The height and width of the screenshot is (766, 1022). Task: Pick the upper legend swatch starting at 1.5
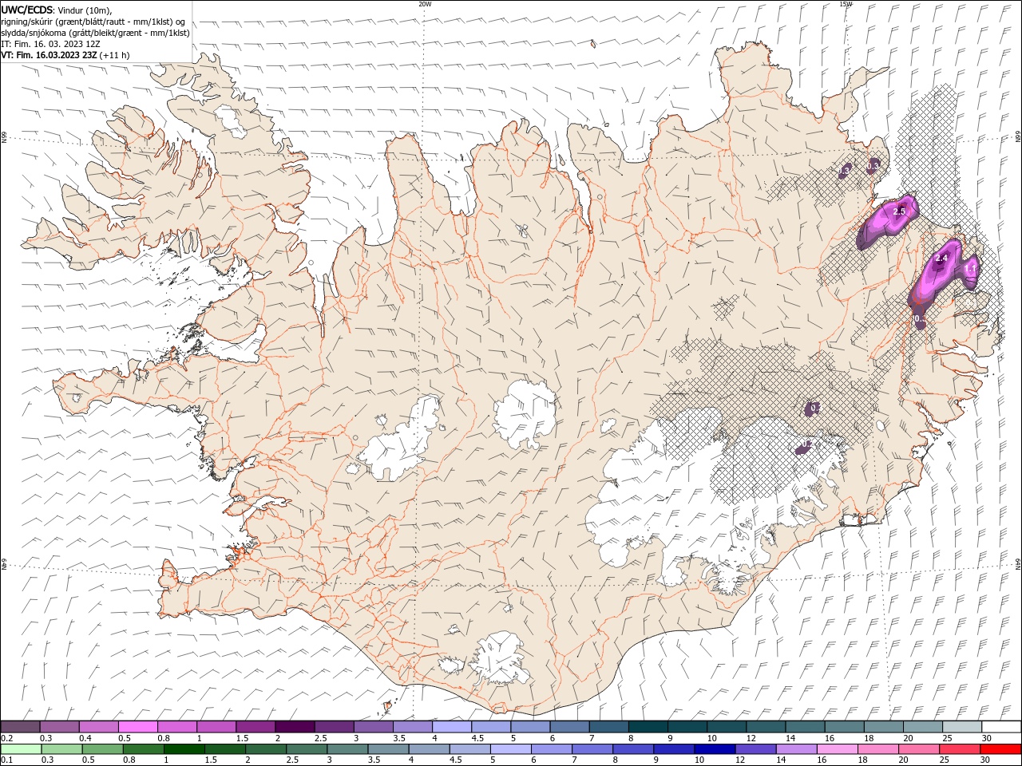(x=255, y=727)
